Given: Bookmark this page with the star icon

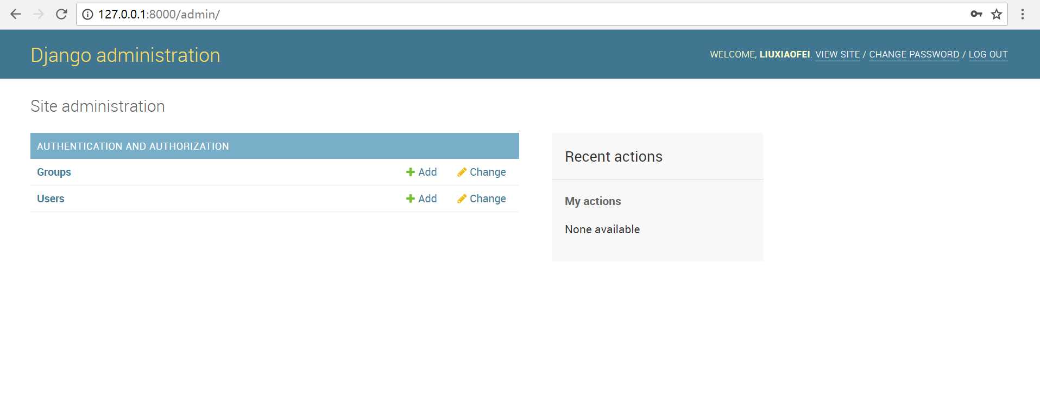Looking at the screenshot, I should click(x=997, y=14).
